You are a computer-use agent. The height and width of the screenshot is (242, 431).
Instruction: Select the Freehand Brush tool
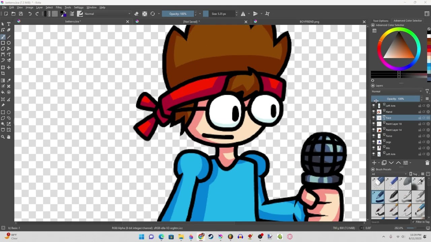[3, 37]
